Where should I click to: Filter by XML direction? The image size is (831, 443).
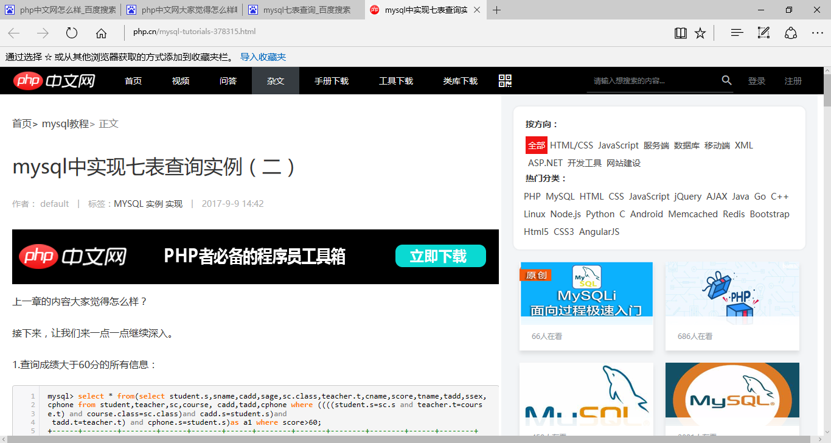[x=744, y=145]
